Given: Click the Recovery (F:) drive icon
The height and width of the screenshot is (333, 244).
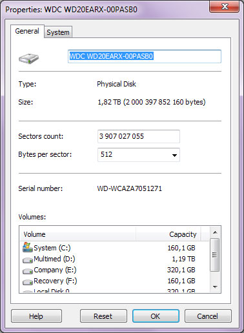Looking at the screenshot, I should click(28, 282).
